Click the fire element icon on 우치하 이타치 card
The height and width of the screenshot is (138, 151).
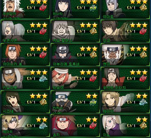pos(143,78)
